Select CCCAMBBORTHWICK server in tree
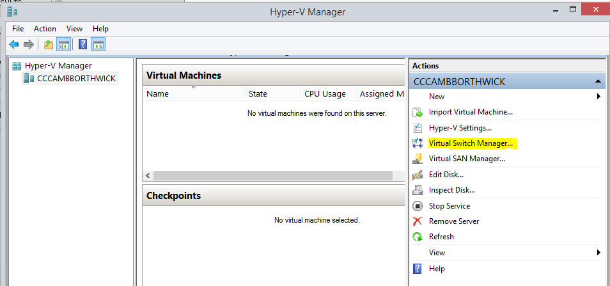Screen dimensions: 610x286 [76, 78]
